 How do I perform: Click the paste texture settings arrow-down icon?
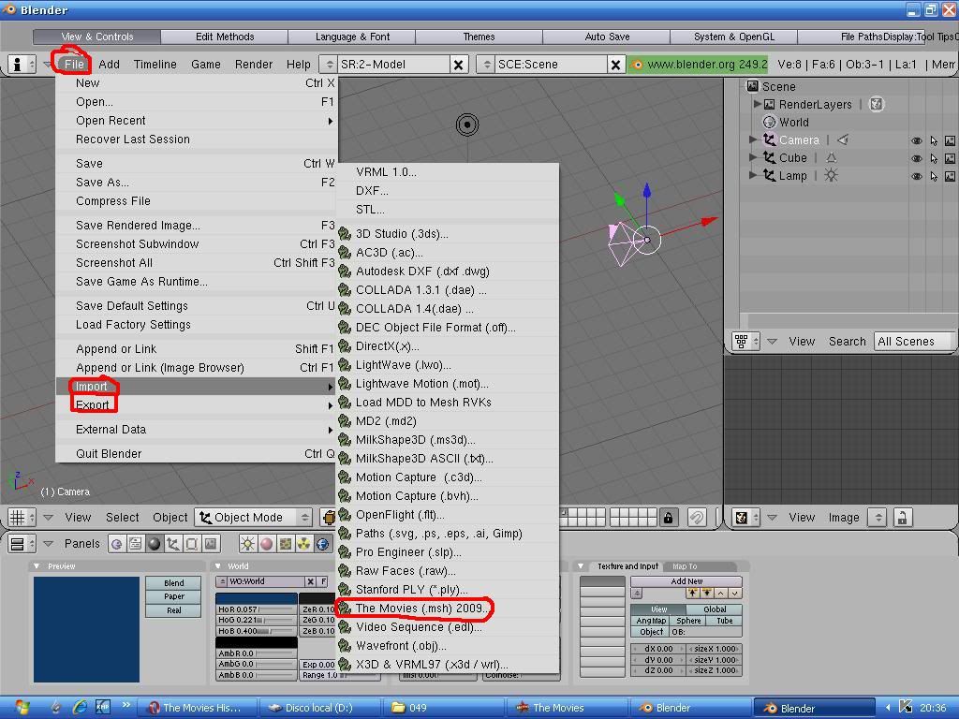point(707,593)
